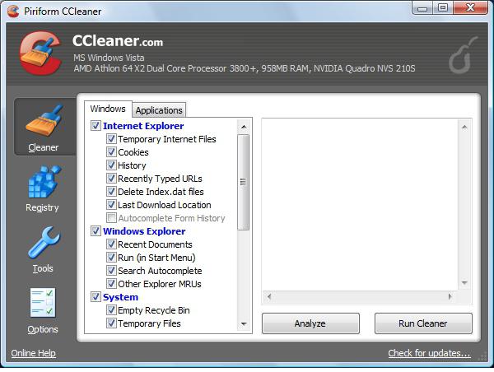The height and width of the screenshot is (372, 494).
Task: Click the checklist scrollbar down arrow
Action: pyautogui.click(x=244, y=323)
